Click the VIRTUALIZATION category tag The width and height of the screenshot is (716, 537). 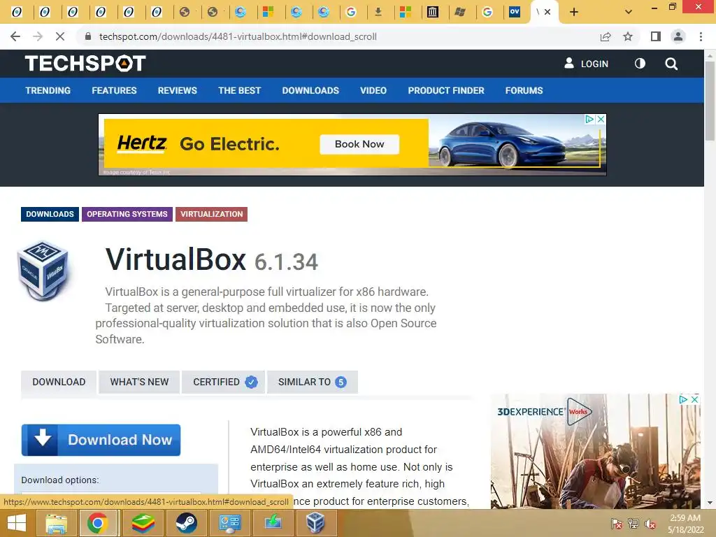tap(211, 214)
